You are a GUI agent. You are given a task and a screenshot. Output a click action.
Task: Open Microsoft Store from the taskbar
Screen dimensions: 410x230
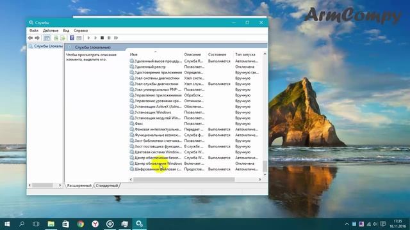[x=65, y=224]
